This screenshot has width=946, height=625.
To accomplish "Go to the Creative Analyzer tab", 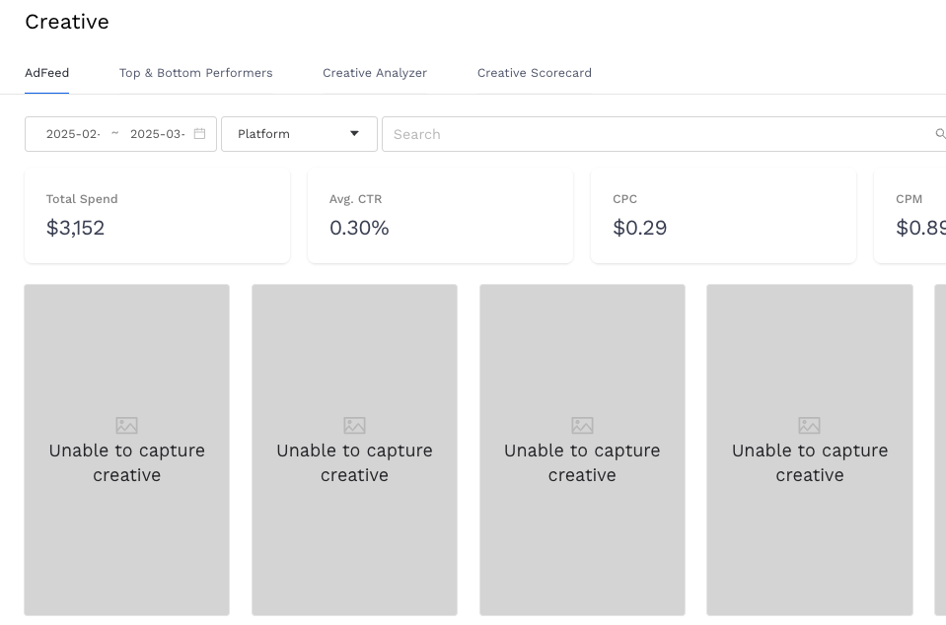I will pos(375,73).
